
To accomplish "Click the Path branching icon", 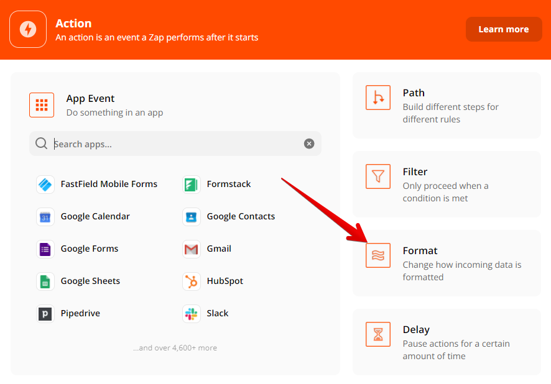I will (377, 97).
